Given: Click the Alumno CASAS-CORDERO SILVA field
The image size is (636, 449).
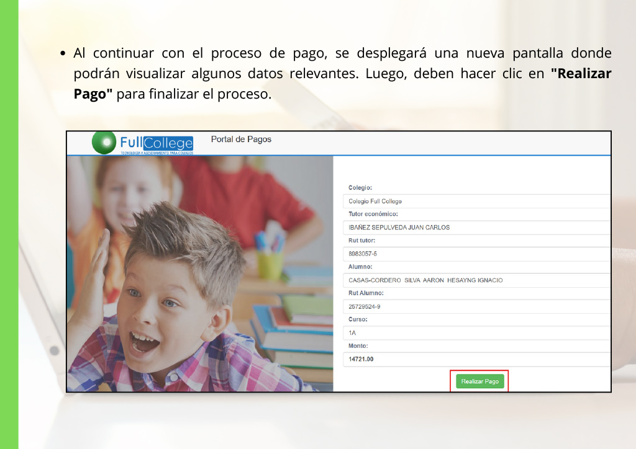Looking at the screenshot, I should pos(476,280).
